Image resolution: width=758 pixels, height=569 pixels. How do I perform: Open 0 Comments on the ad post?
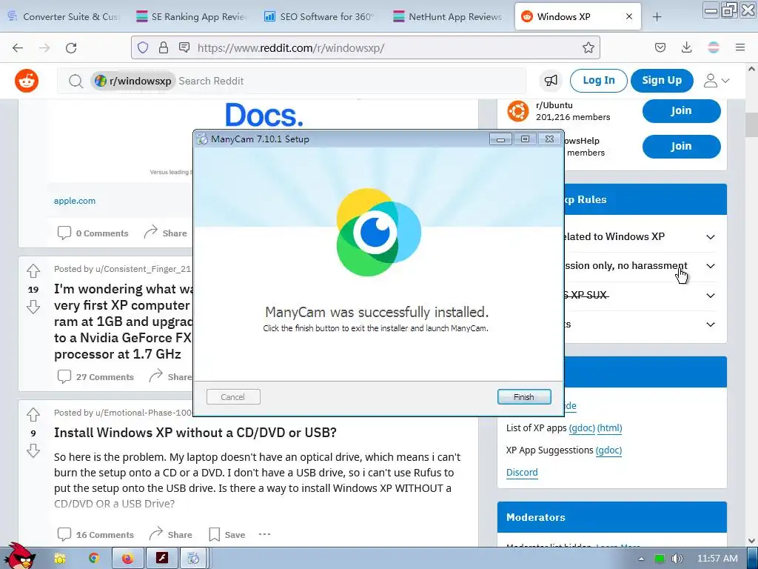93,233
